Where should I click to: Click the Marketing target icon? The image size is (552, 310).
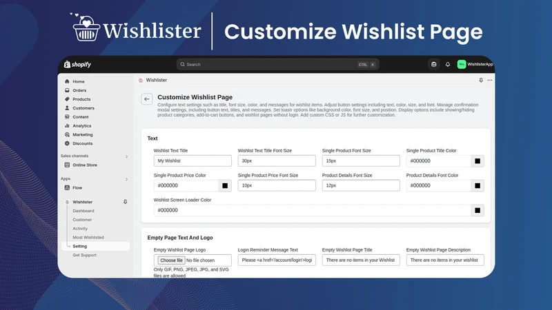point(67,134)
